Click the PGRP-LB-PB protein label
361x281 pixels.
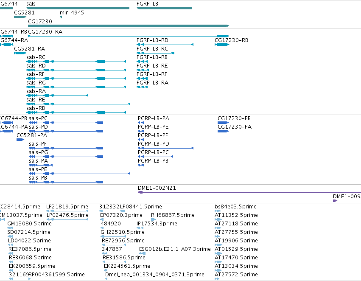pyautogui.click(x=153, y=161)
